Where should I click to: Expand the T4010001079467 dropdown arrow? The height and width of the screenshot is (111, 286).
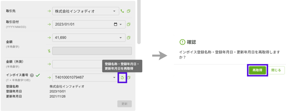tap(114, 78)
